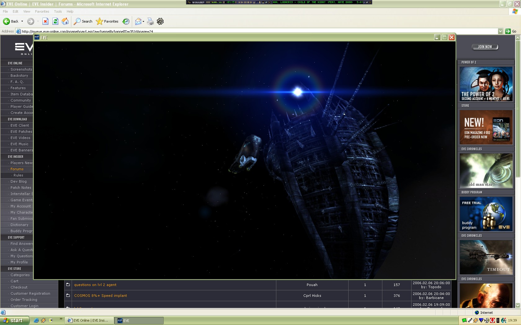Click the disc icon in Quick Launch
The width and height of the screenshot is (521, 325).
(x=51, y=320)
